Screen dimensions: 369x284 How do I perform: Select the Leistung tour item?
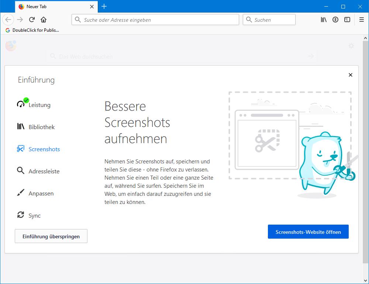pyautogui.click(x=34, y=105)
